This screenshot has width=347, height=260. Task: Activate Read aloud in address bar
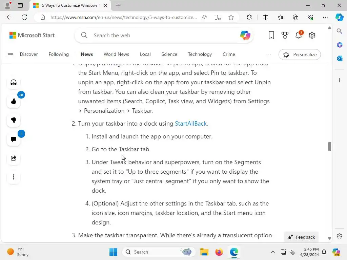204,17
